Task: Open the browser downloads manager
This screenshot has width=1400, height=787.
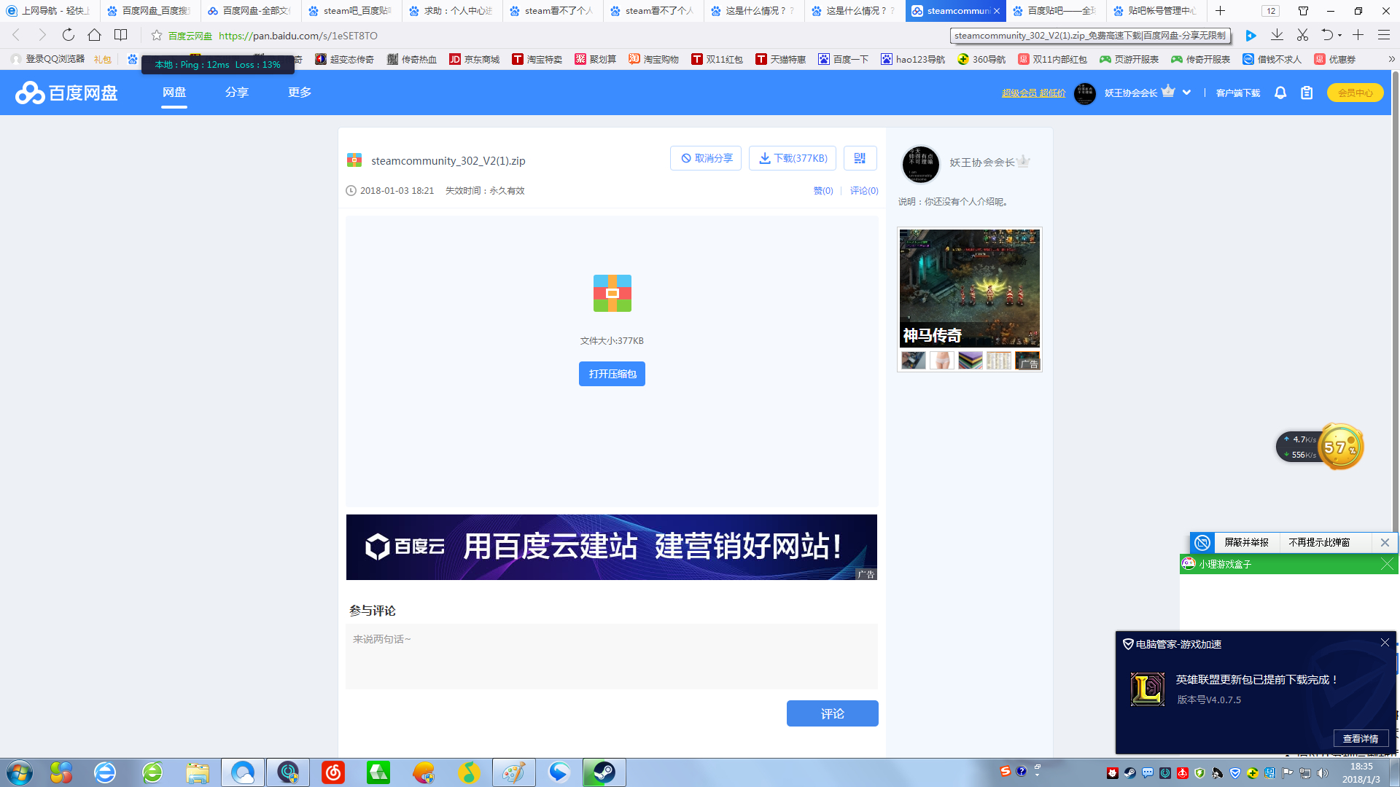Action: pos(1277,35)
